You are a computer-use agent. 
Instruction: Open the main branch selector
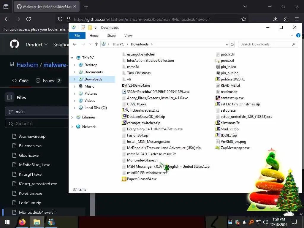click(37, 112)
